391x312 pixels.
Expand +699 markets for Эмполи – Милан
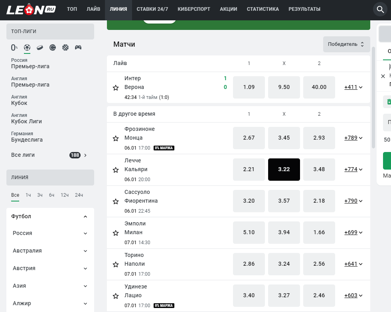point(353,233)
